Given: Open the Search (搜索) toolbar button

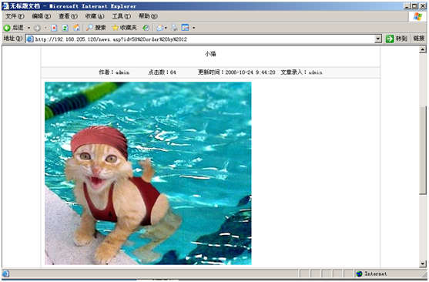Looking at the screenshot, I should [x=96, y=28].
